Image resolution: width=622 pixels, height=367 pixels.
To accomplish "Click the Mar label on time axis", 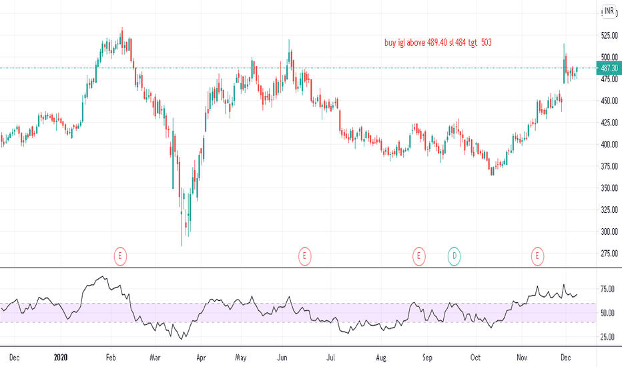I will click(x=155, y=358).
